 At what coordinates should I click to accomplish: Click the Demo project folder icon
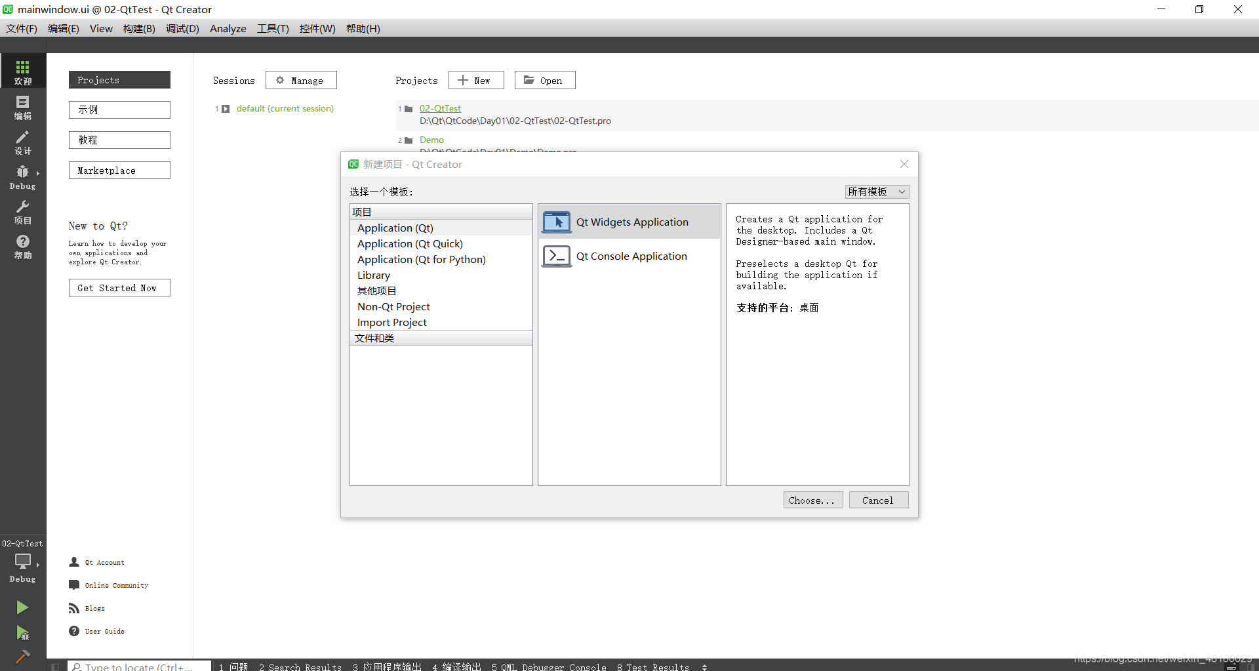coord(409,140)
